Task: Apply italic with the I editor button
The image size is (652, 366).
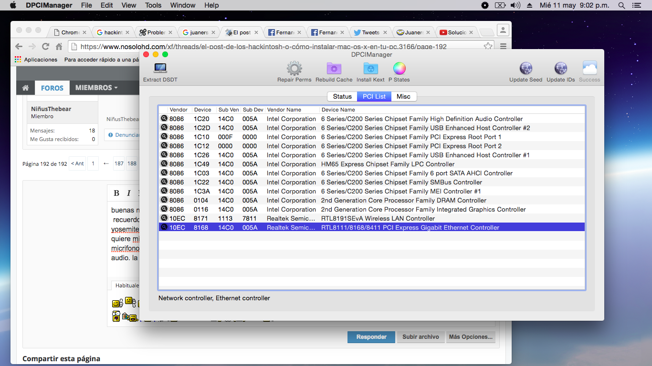Action: point(128,193)
